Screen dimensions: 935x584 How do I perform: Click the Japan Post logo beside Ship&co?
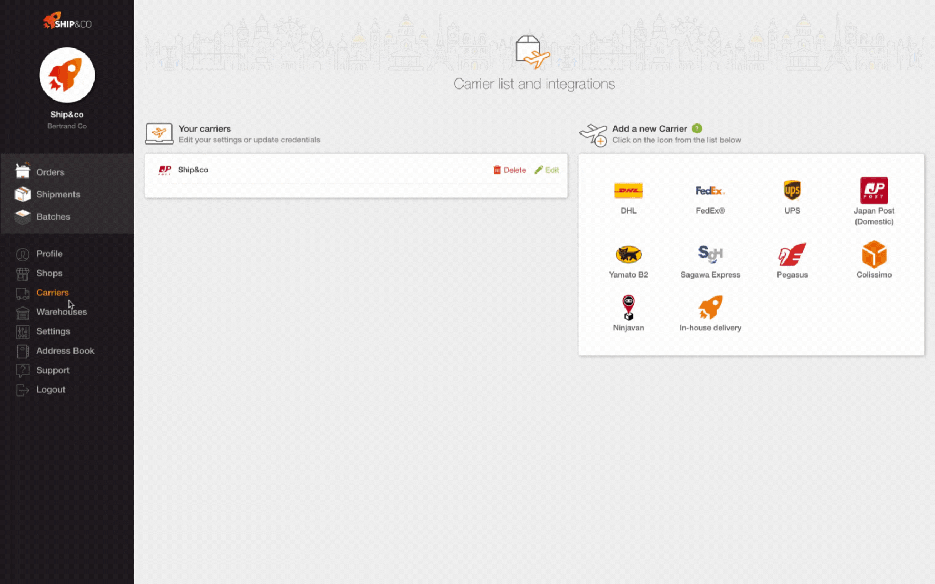click(x=165, y=170)
